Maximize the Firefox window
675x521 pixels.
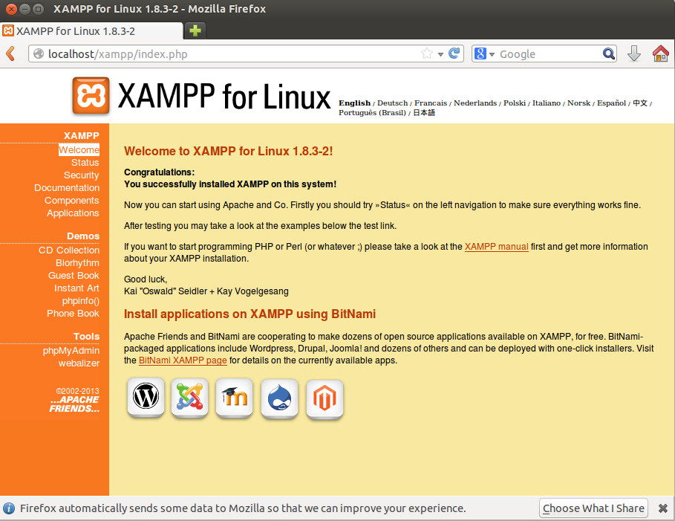click(x=39, y=9)
